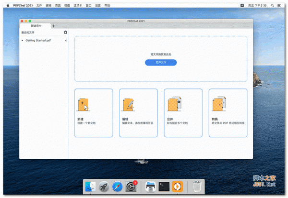Open the PDFChef 2021 application menu
The height and width of the screenshot is (198, 288).
(23, 5)
